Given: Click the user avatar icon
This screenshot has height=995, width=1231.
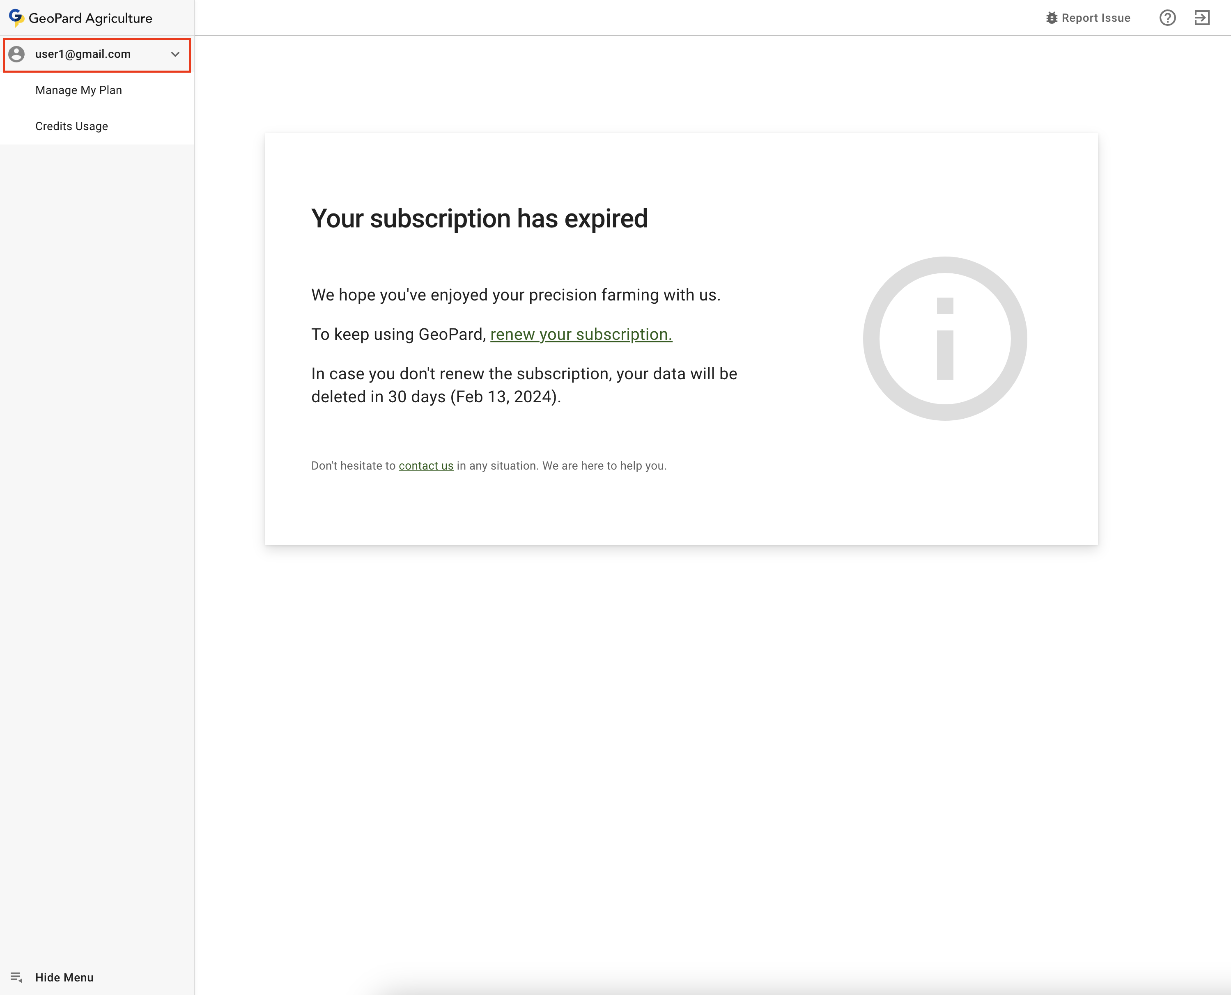Looking at the screenshot, I should point(16,54).
